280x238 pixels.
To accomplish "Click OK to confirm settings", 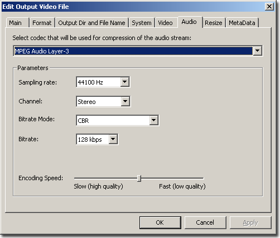I will pyautogui.click(x=160, y=222).
